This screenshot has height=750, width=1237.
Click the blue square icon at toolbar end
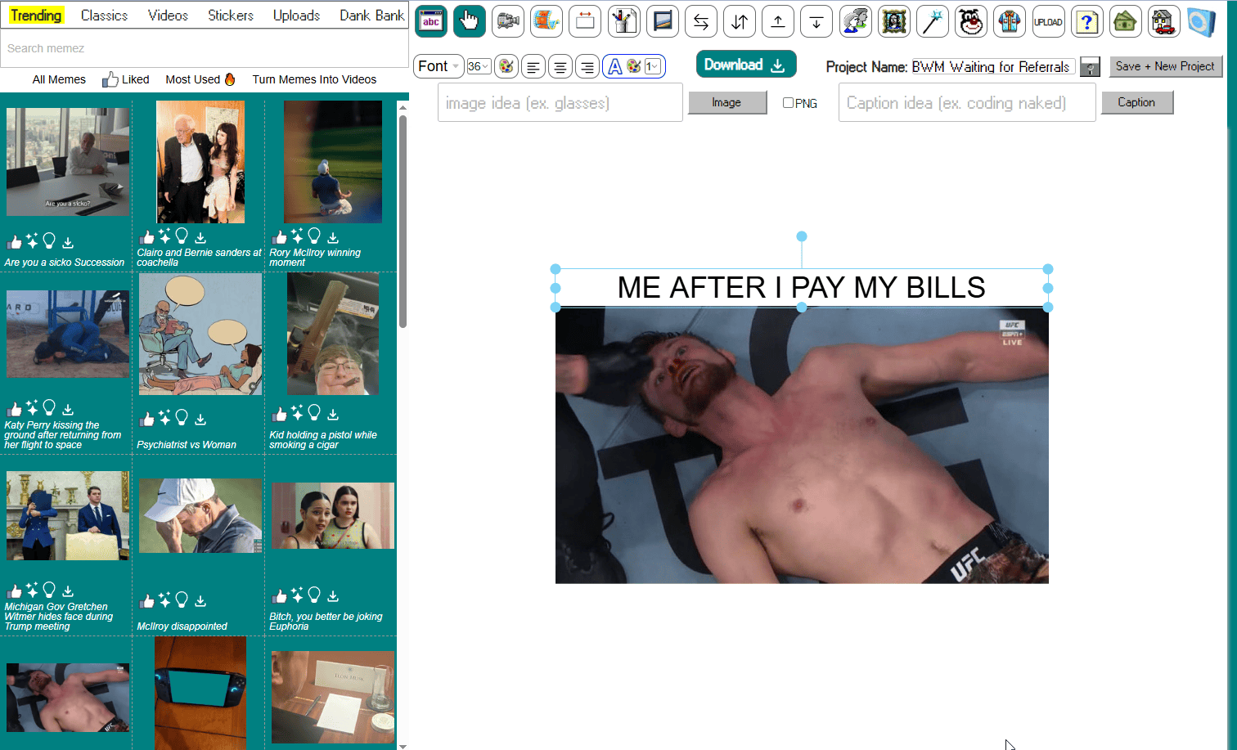coord(1202,21)
